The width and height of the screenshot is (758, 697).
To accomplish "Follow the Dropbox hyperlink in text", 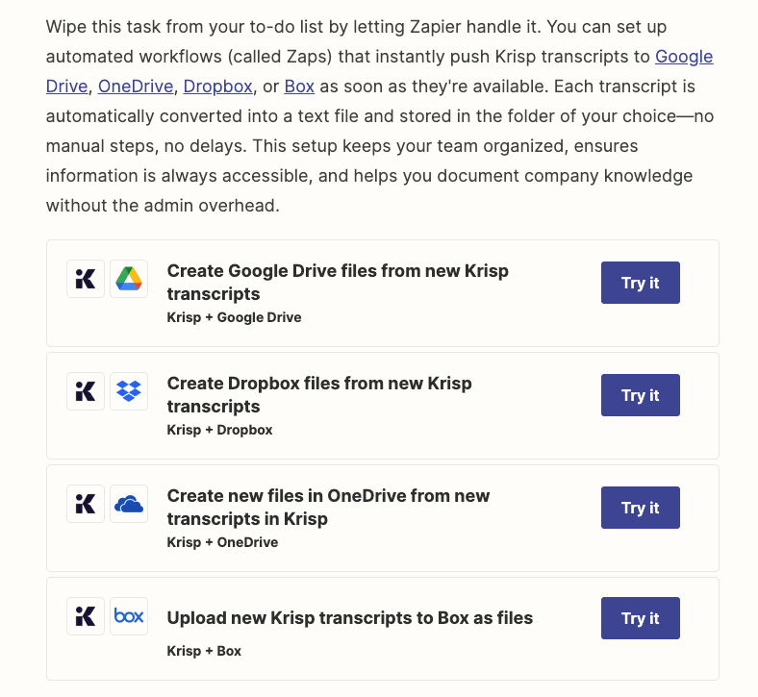I will [217, 87].
